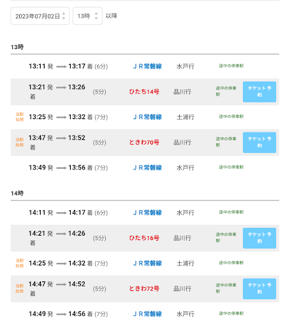Image resolution: width=294 pixels, height=326 pixels.
Task: Open the ときわ70号 train link
Action: [144, 143]
